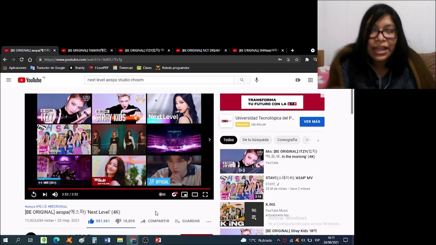This screenshot has width=436, height=245.
Task: Select the Todos filter chip
Action: tap(229, 140)
